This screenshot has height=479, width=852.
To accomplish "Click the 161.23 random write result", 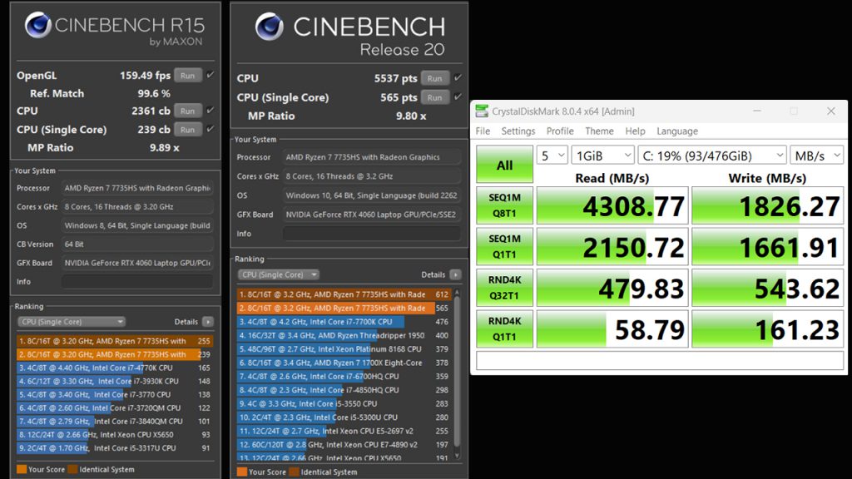I will (767, 328).
